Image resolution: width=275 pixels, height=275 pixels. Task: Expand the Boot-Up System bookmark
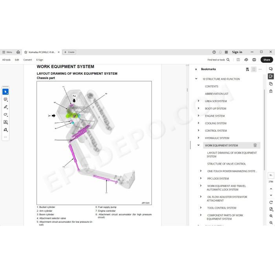(x=198, y=108)
